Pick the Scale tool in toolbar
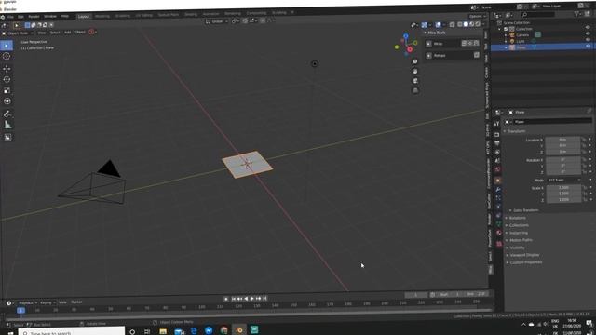This screenshot has height=335, width=596. tap(7, 90)
